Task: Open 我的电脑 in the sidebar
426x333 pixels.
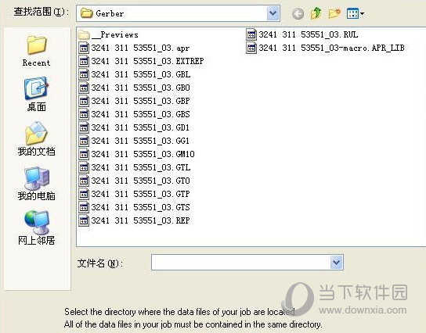Action: click(36, 184)
